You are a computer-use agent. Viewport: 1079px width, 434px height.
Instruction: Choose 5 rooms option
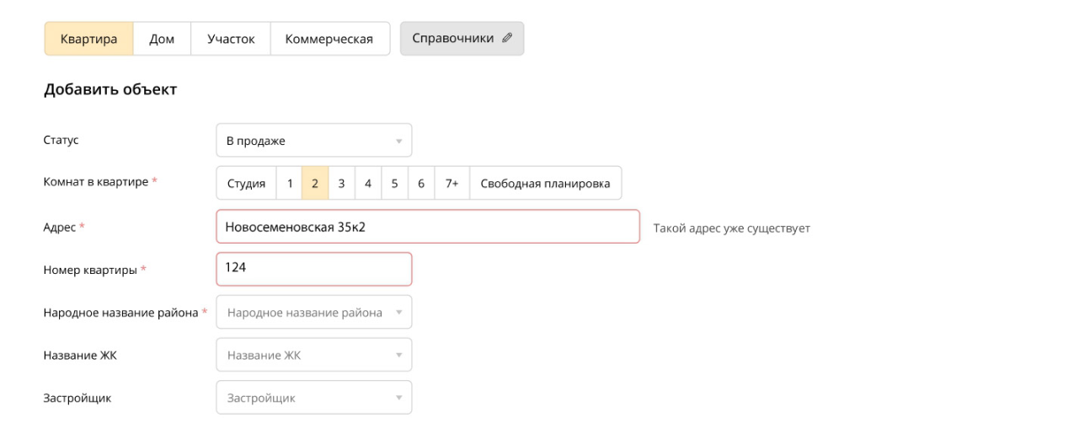click(394, 184)
